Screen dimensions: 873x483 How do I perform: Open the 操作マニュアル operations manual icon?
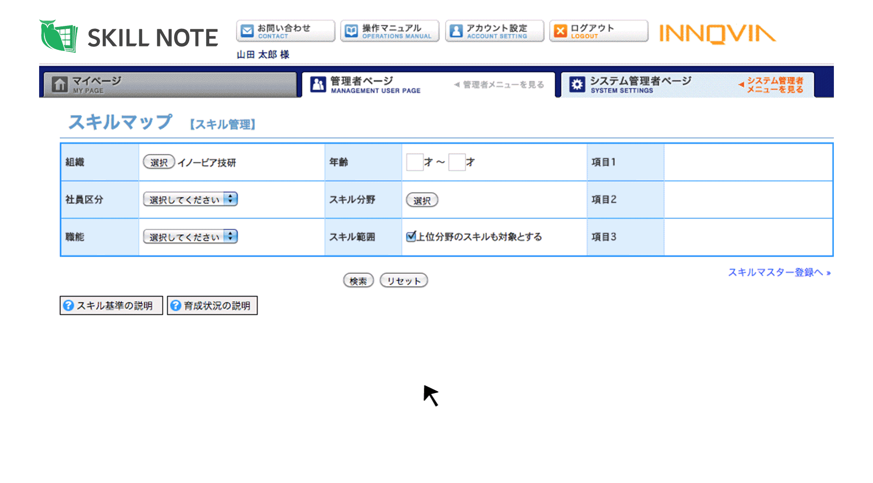[352, 30]
